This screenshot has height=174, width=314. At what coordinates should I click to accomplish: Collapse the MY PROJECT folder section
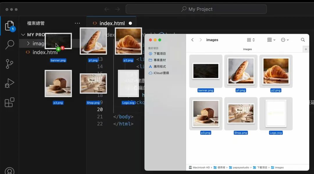tap(23, 35)
